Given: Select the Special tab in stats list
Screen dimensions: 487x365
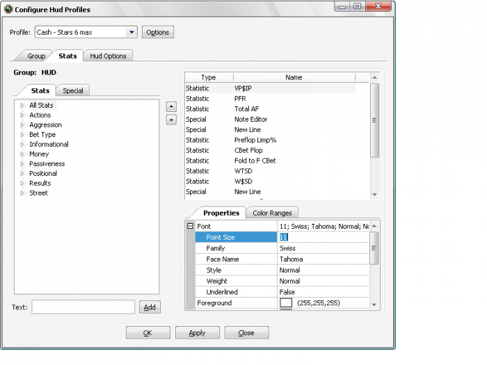Looking at the screenshot, I should click(73, 90).
